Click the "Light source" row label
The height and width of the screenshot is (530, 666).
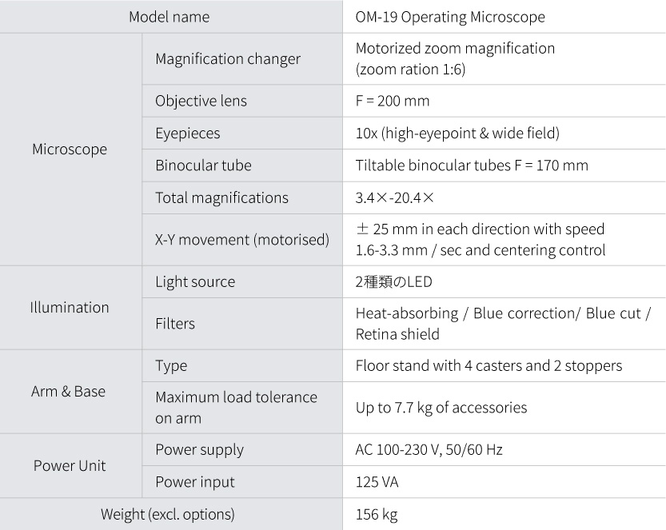point(195,281)
